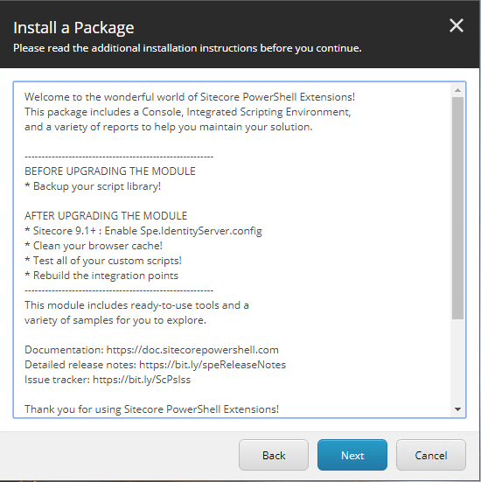The width and height of the screenshot is (481, 482).
Task: Click the scrollbar track below the thumb
Action: pyautogui.click(x=457, y=361)
